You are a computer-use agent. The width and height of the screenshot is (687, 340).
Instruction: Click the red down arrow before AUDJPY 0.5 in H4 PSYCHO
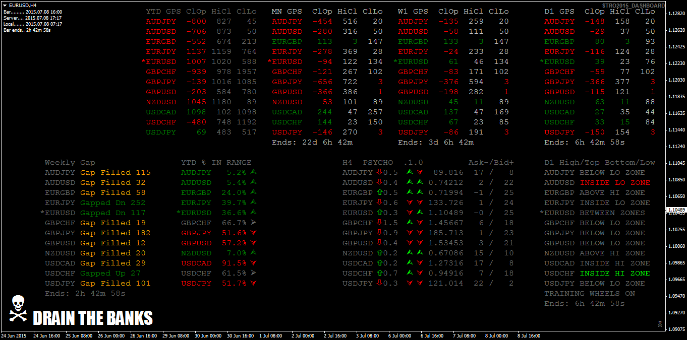pyautogui.click(x=379, y=172)
